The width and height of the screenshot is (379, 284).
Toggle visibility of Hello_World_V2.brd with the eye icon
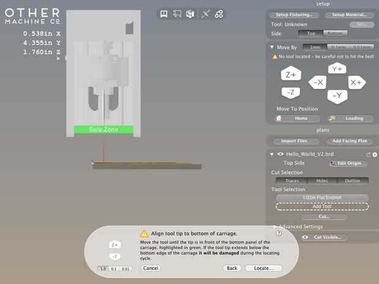point(280,154)
